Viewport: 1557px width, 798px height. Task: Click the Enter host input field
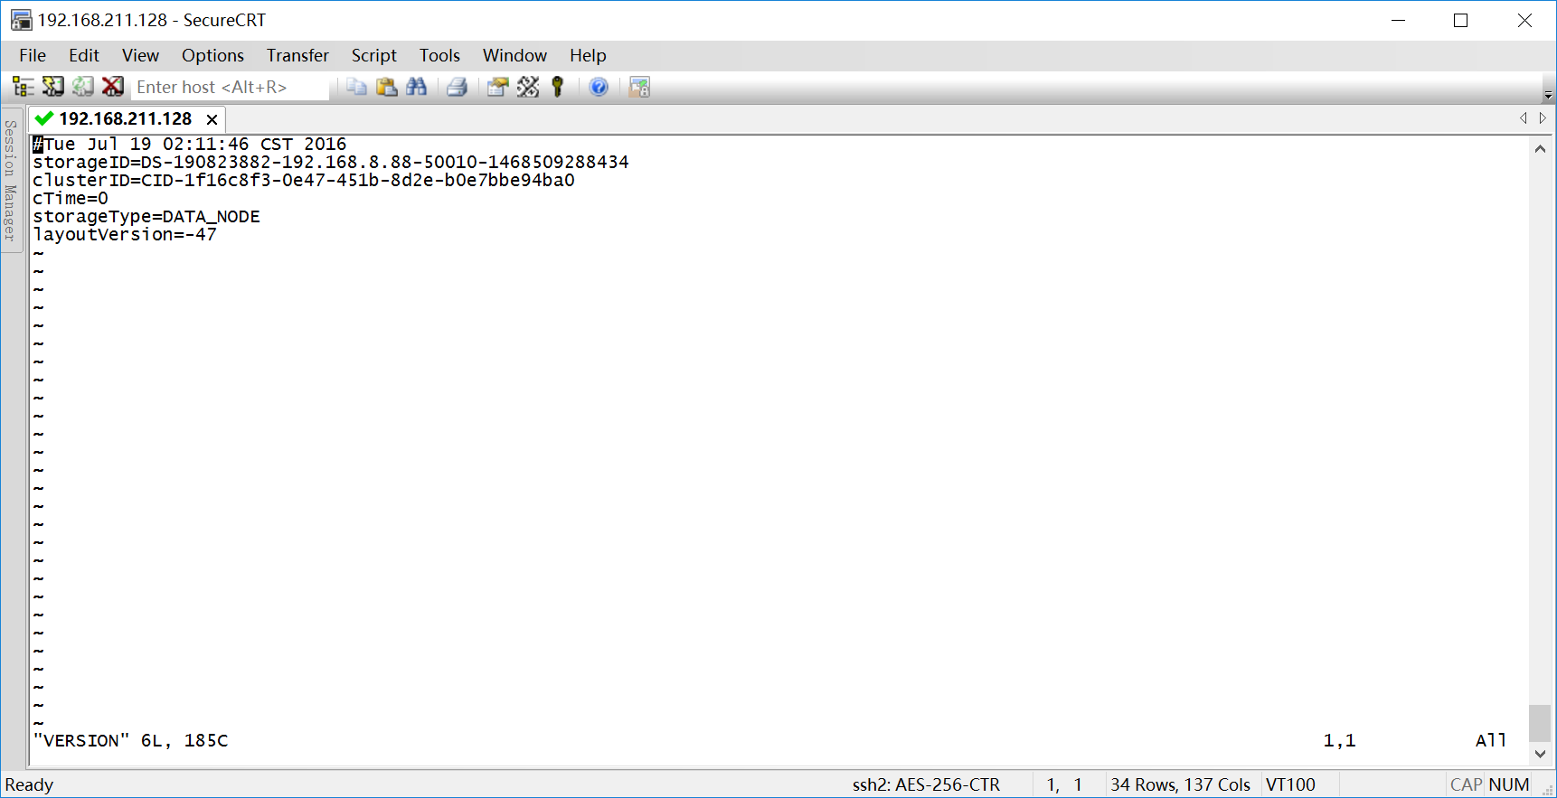tap(231, 87)
